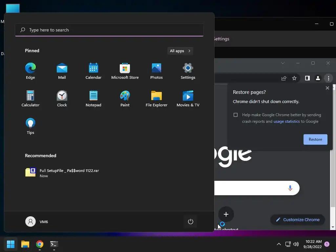This screenshot has height=252, width=336.
Task: Launch Movies & TV app
Action: click(x=188, y=98)
